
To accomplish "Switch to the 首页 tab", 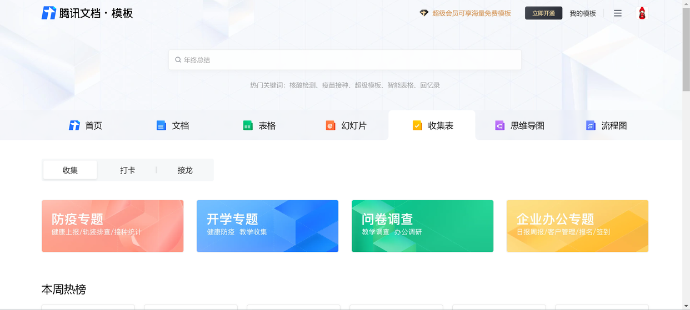I will (86, 125).
